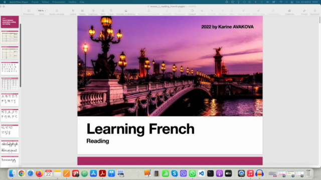321x180 pixels.
Task: Click the Ajouter une page button
Action: tap(57, 12)
